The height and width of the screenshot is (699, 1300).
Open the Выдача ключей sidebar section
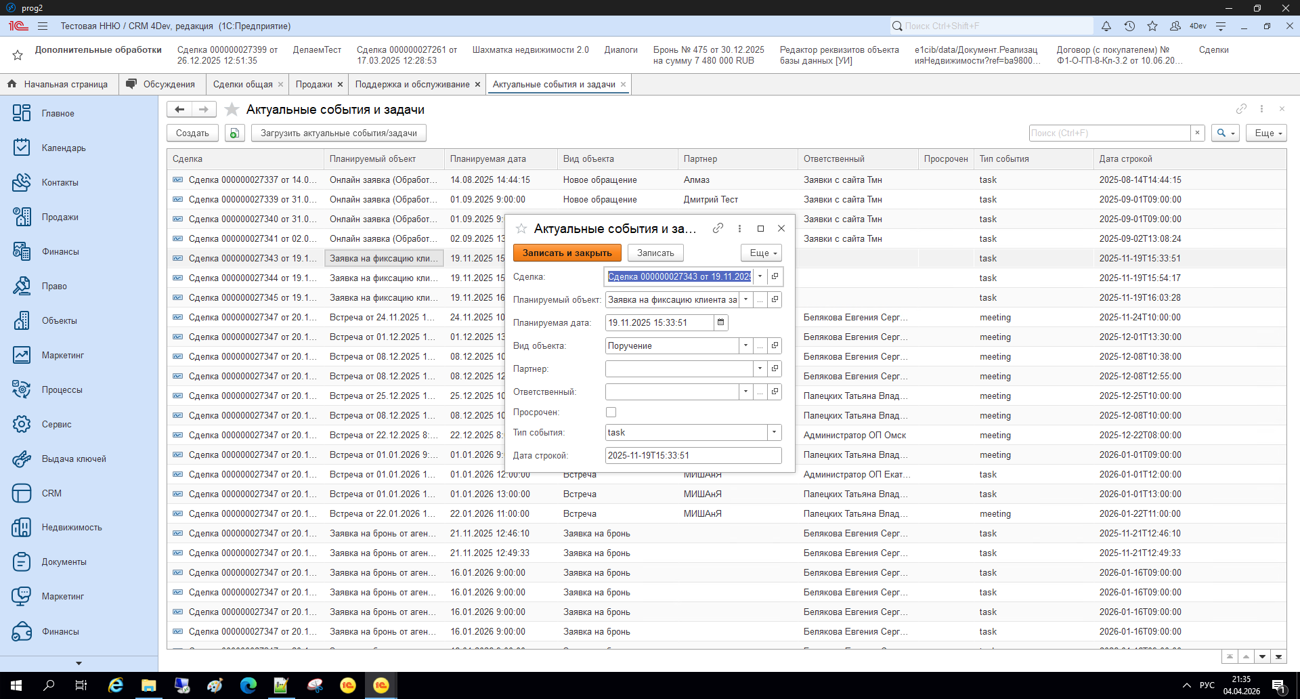(73, 459)
